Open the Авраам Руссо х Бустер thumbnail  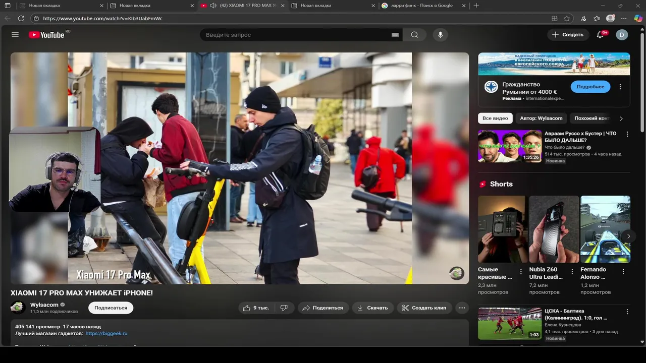(x=510, y=146)
